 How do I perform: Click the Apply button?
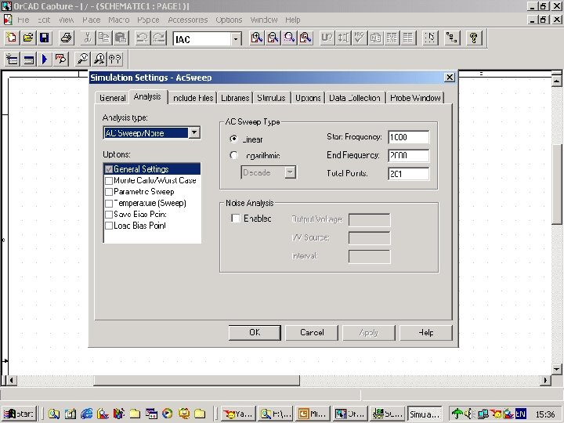[x=369, y=333]
